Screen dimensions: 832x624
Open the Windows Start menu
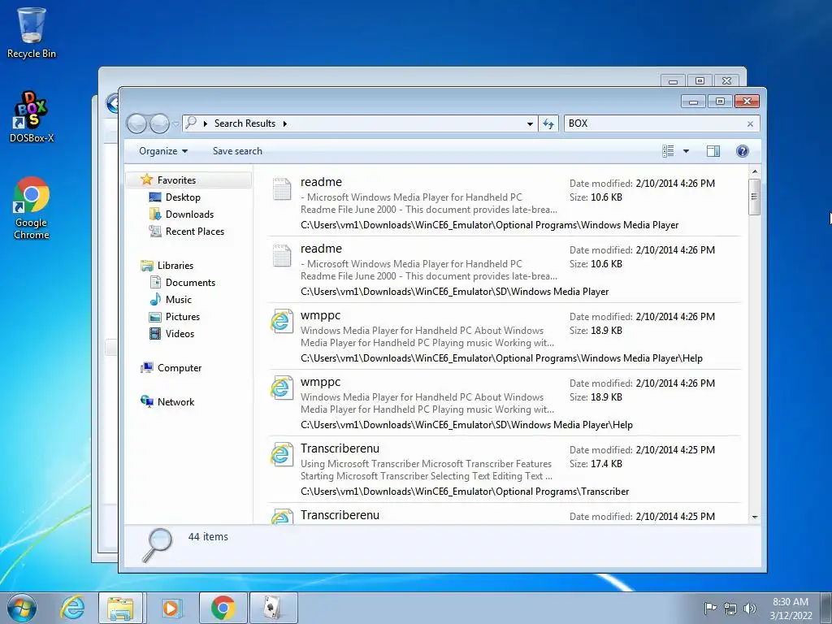coord(22,608)
